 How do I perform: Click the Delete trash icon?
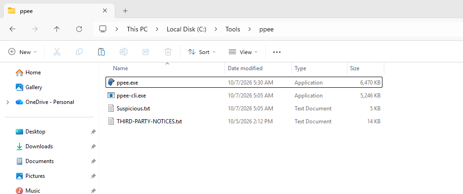168,52
